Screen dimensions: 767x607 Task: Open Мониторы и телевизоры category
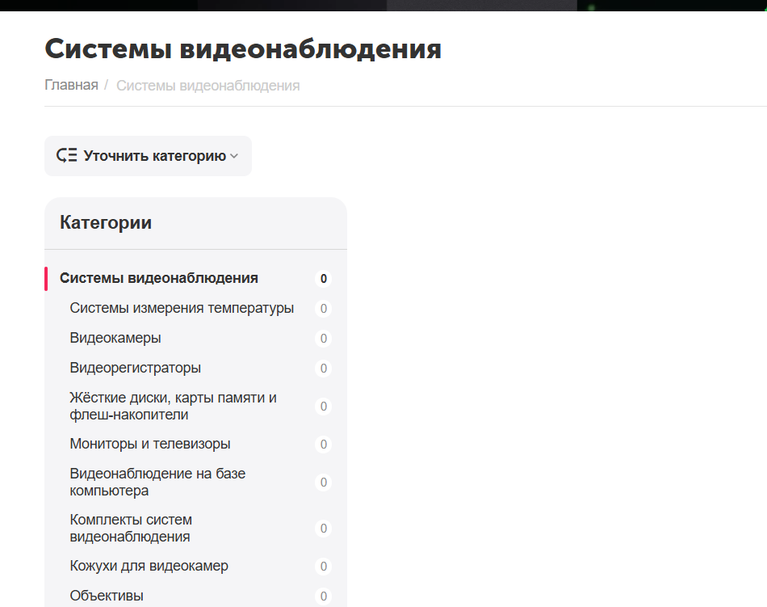coord(150,444)
